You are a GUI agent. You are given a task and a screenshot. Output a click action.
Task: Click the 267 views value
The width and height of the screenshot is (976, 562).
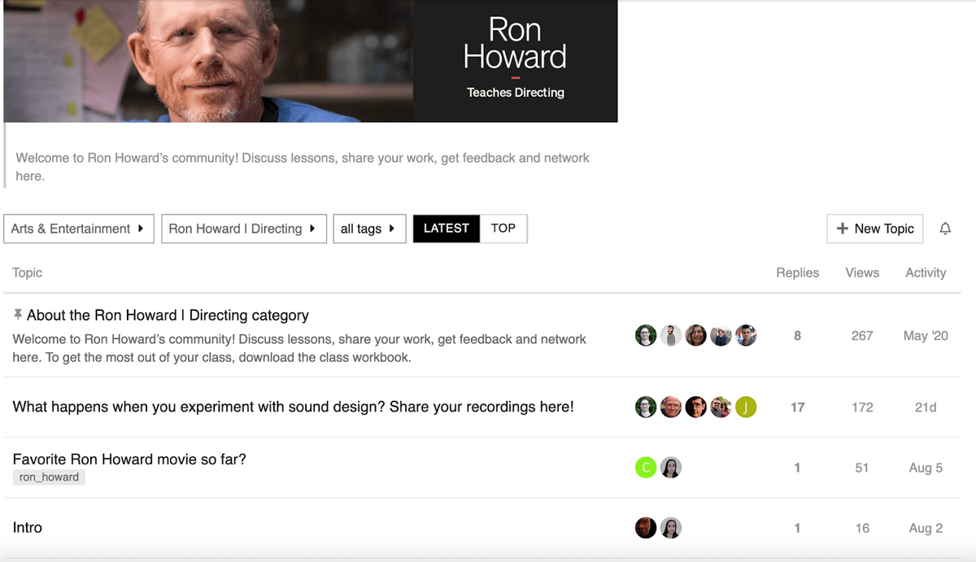pyautogui.click(x=862, y=335)
